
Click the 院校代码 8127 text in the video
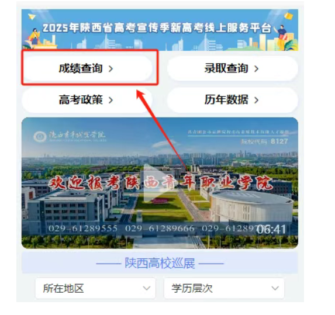(264, 141)
